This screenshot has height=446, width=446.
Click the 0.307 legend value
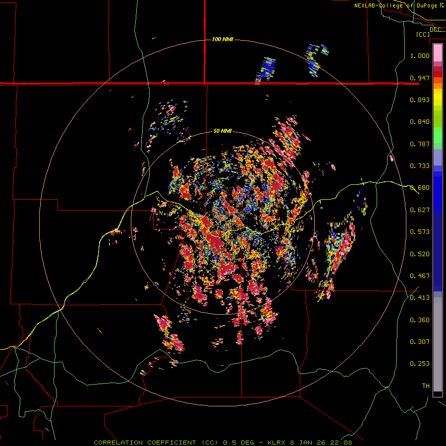420,342
